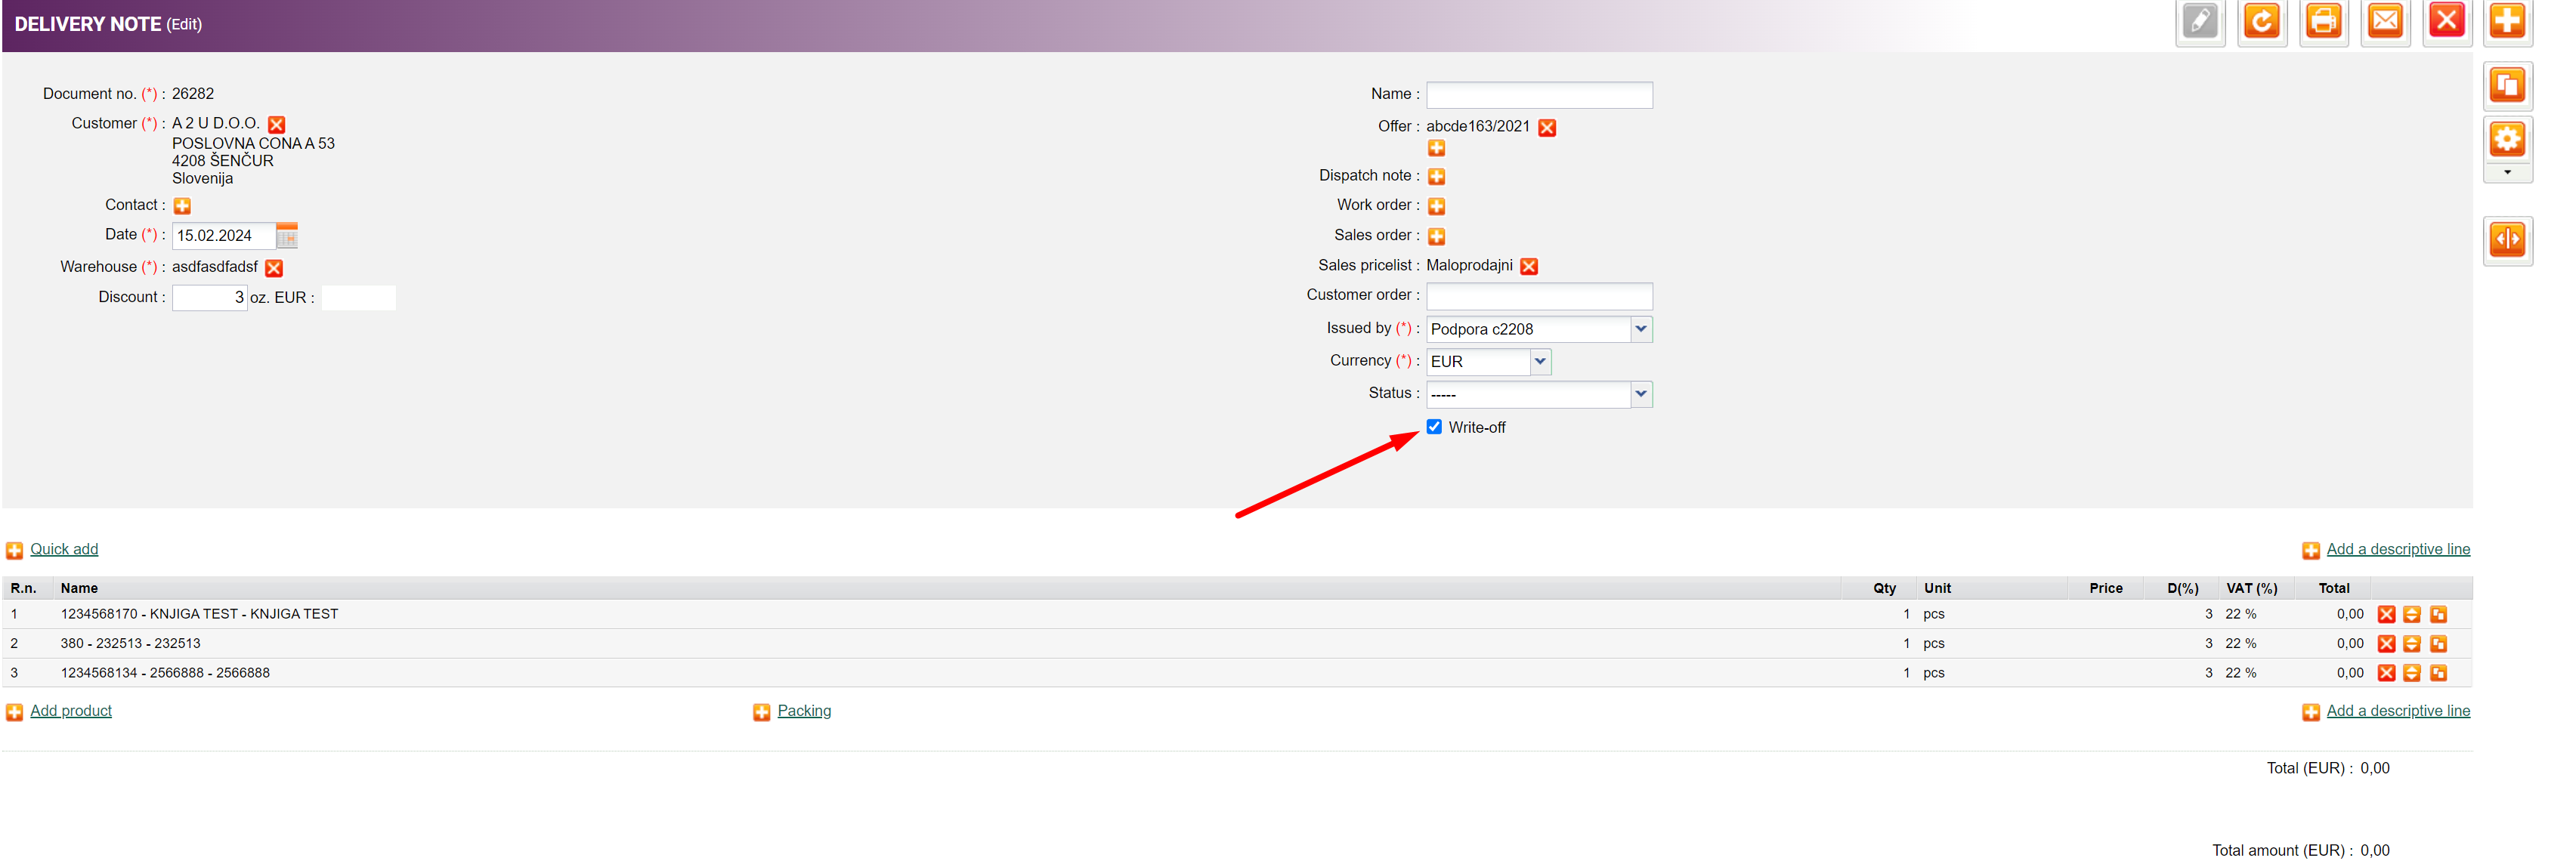The width and height of the screenshot is (2576, 861).
Task: Click the Quick add link
Action: pyautogui.click(x=64, y=549)
